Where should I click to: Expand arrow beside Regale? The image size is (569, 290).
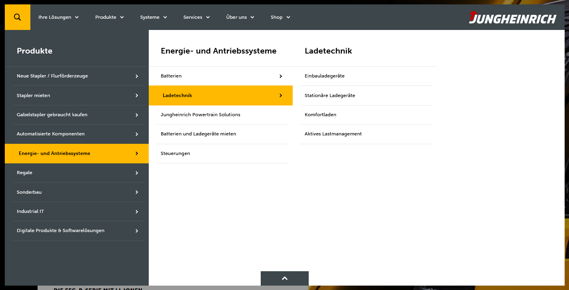pos(137,173)
